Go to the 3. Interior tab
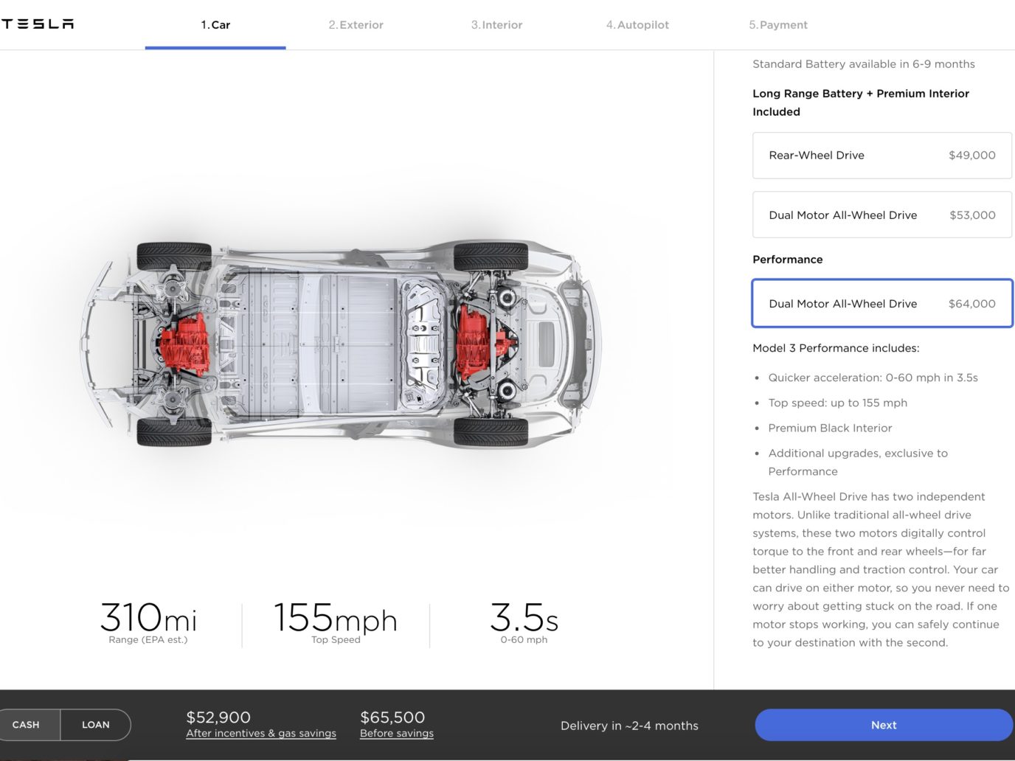 coord(496,25)
